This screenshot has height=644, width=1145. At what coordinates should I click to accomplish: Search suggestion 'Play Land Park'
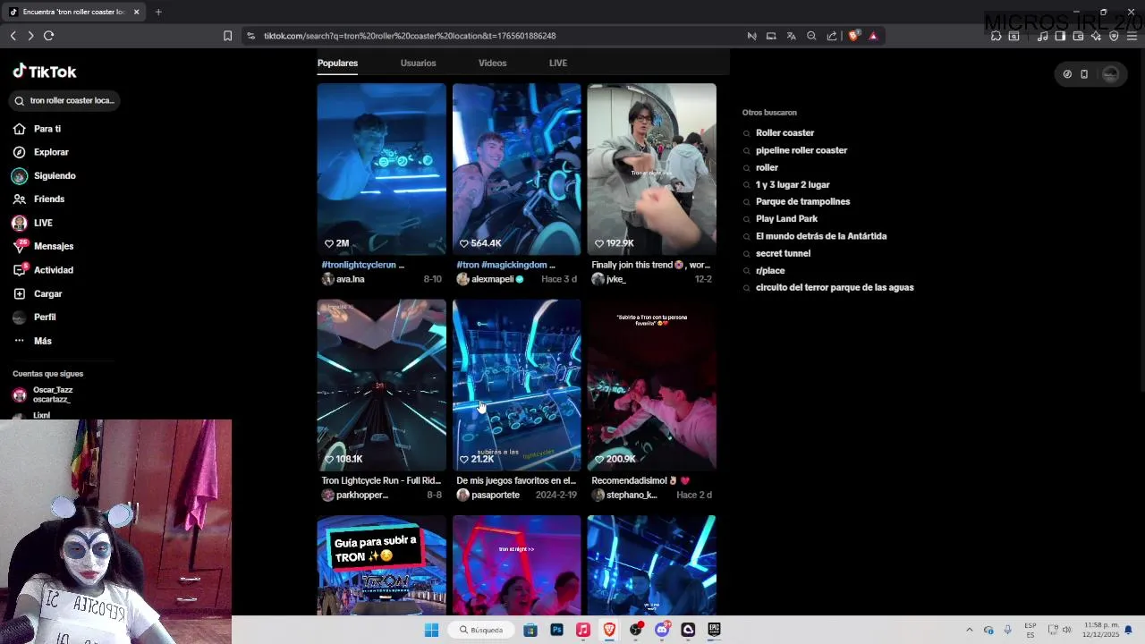tap(786, 219)
